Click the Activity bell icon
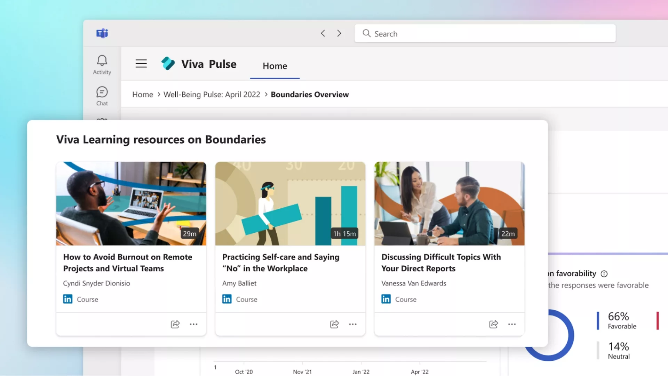This screenshot has height=376, width=668. coord(102,60)
